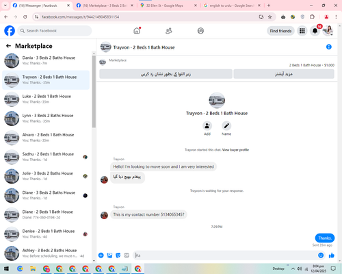Click the scroll down arrow of the chat list
This screenshot has height=274, width=342.
pyautogui.click(x=94, y=261)
